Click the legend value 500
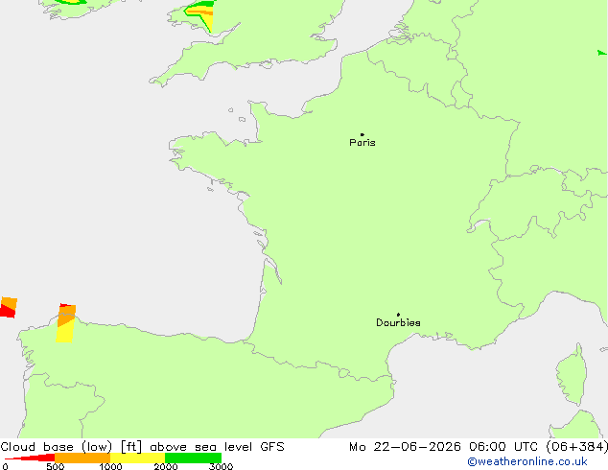Image resolution: width=608 pixels, height=470 pixels. tap(55, 466)
